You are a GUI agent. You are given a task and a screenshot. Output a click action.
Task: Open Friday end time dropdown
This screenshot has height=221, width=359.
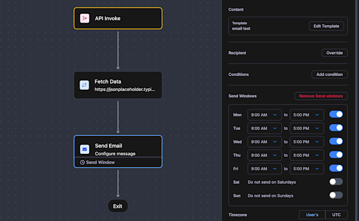[307, 169]
